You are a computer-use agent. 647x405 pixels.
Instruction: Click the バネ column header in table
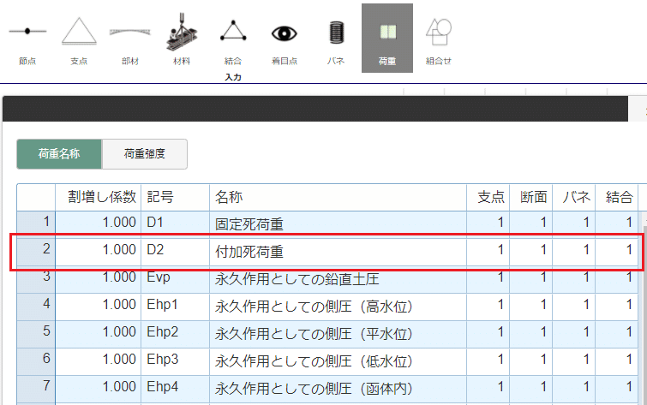(574, 197)
